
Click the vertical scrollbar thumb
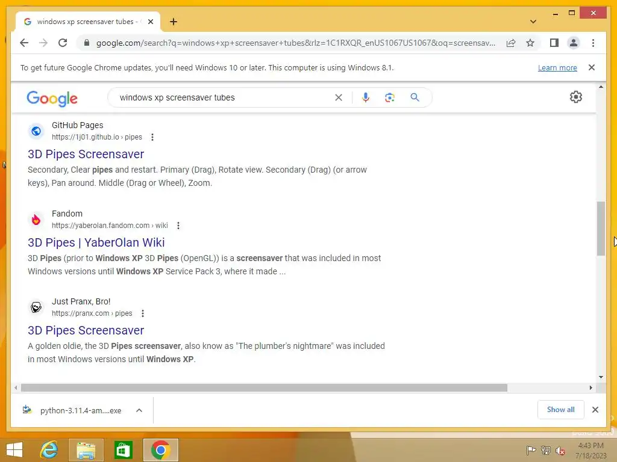(601, 228)
